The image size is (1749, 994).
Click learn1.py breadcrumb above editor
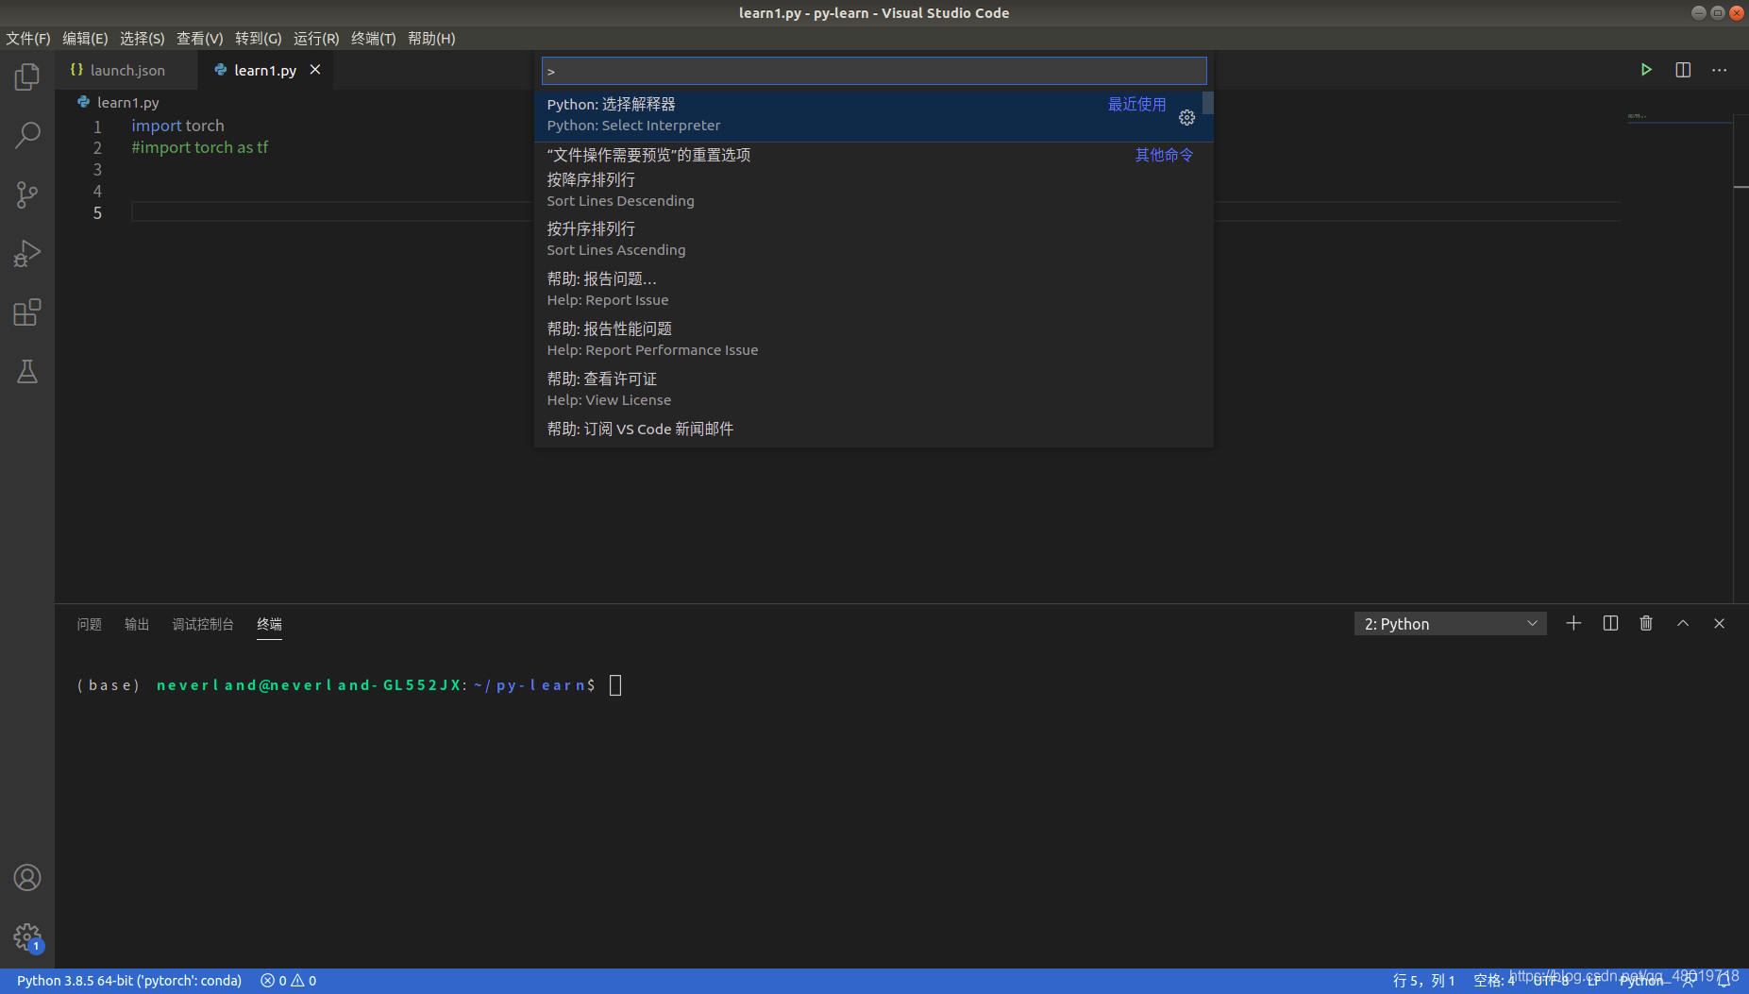(x=118, y=102)
